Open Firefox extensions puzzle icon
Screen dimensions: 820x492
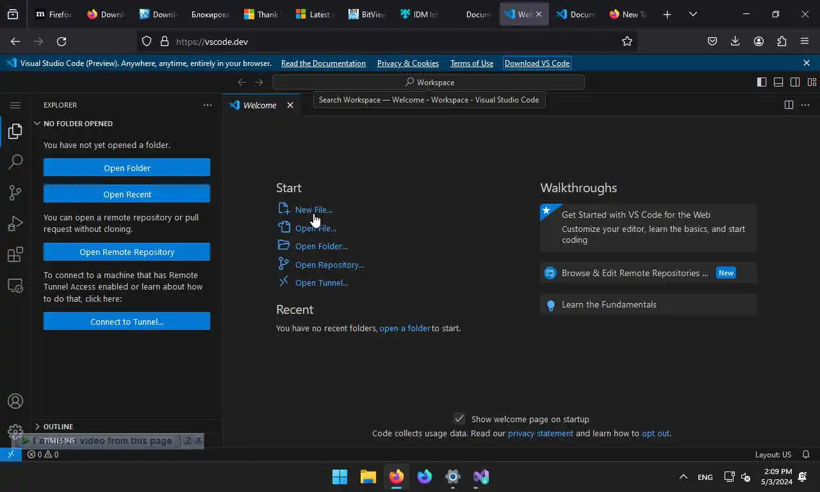click(782, 42)
